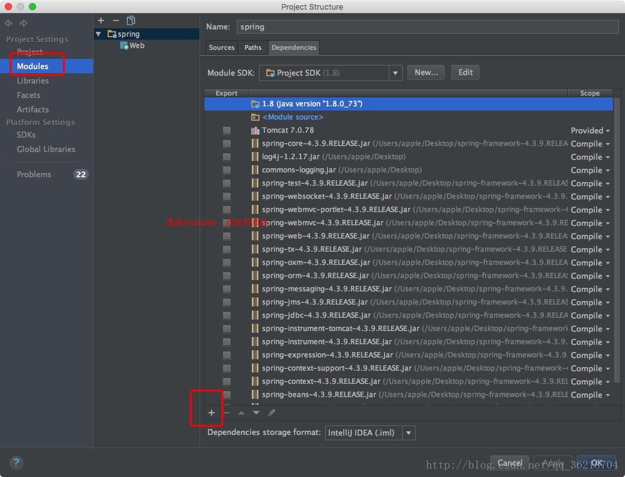Toggle export checkbox for spring-core jar
This screenshot has width=625, height=477.
click(227, 144)
